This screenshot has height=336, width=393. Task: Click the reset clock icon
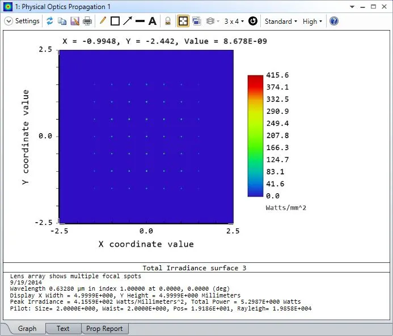tap(253, 21)
